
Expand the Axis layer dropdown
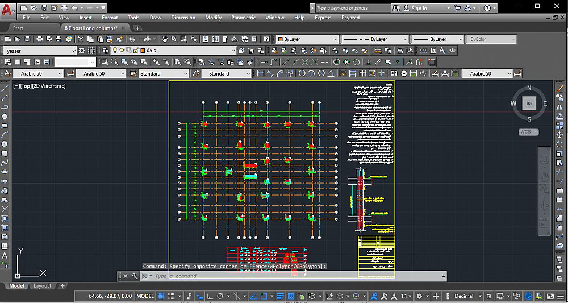[233, 51]
